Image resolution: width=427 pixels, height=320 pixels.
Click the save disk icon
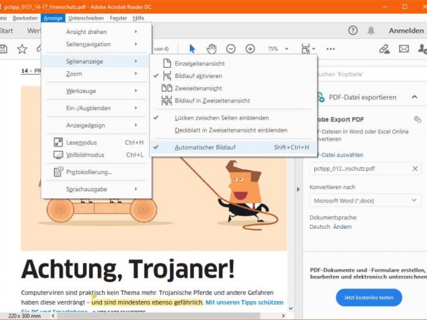click(3, 49)
